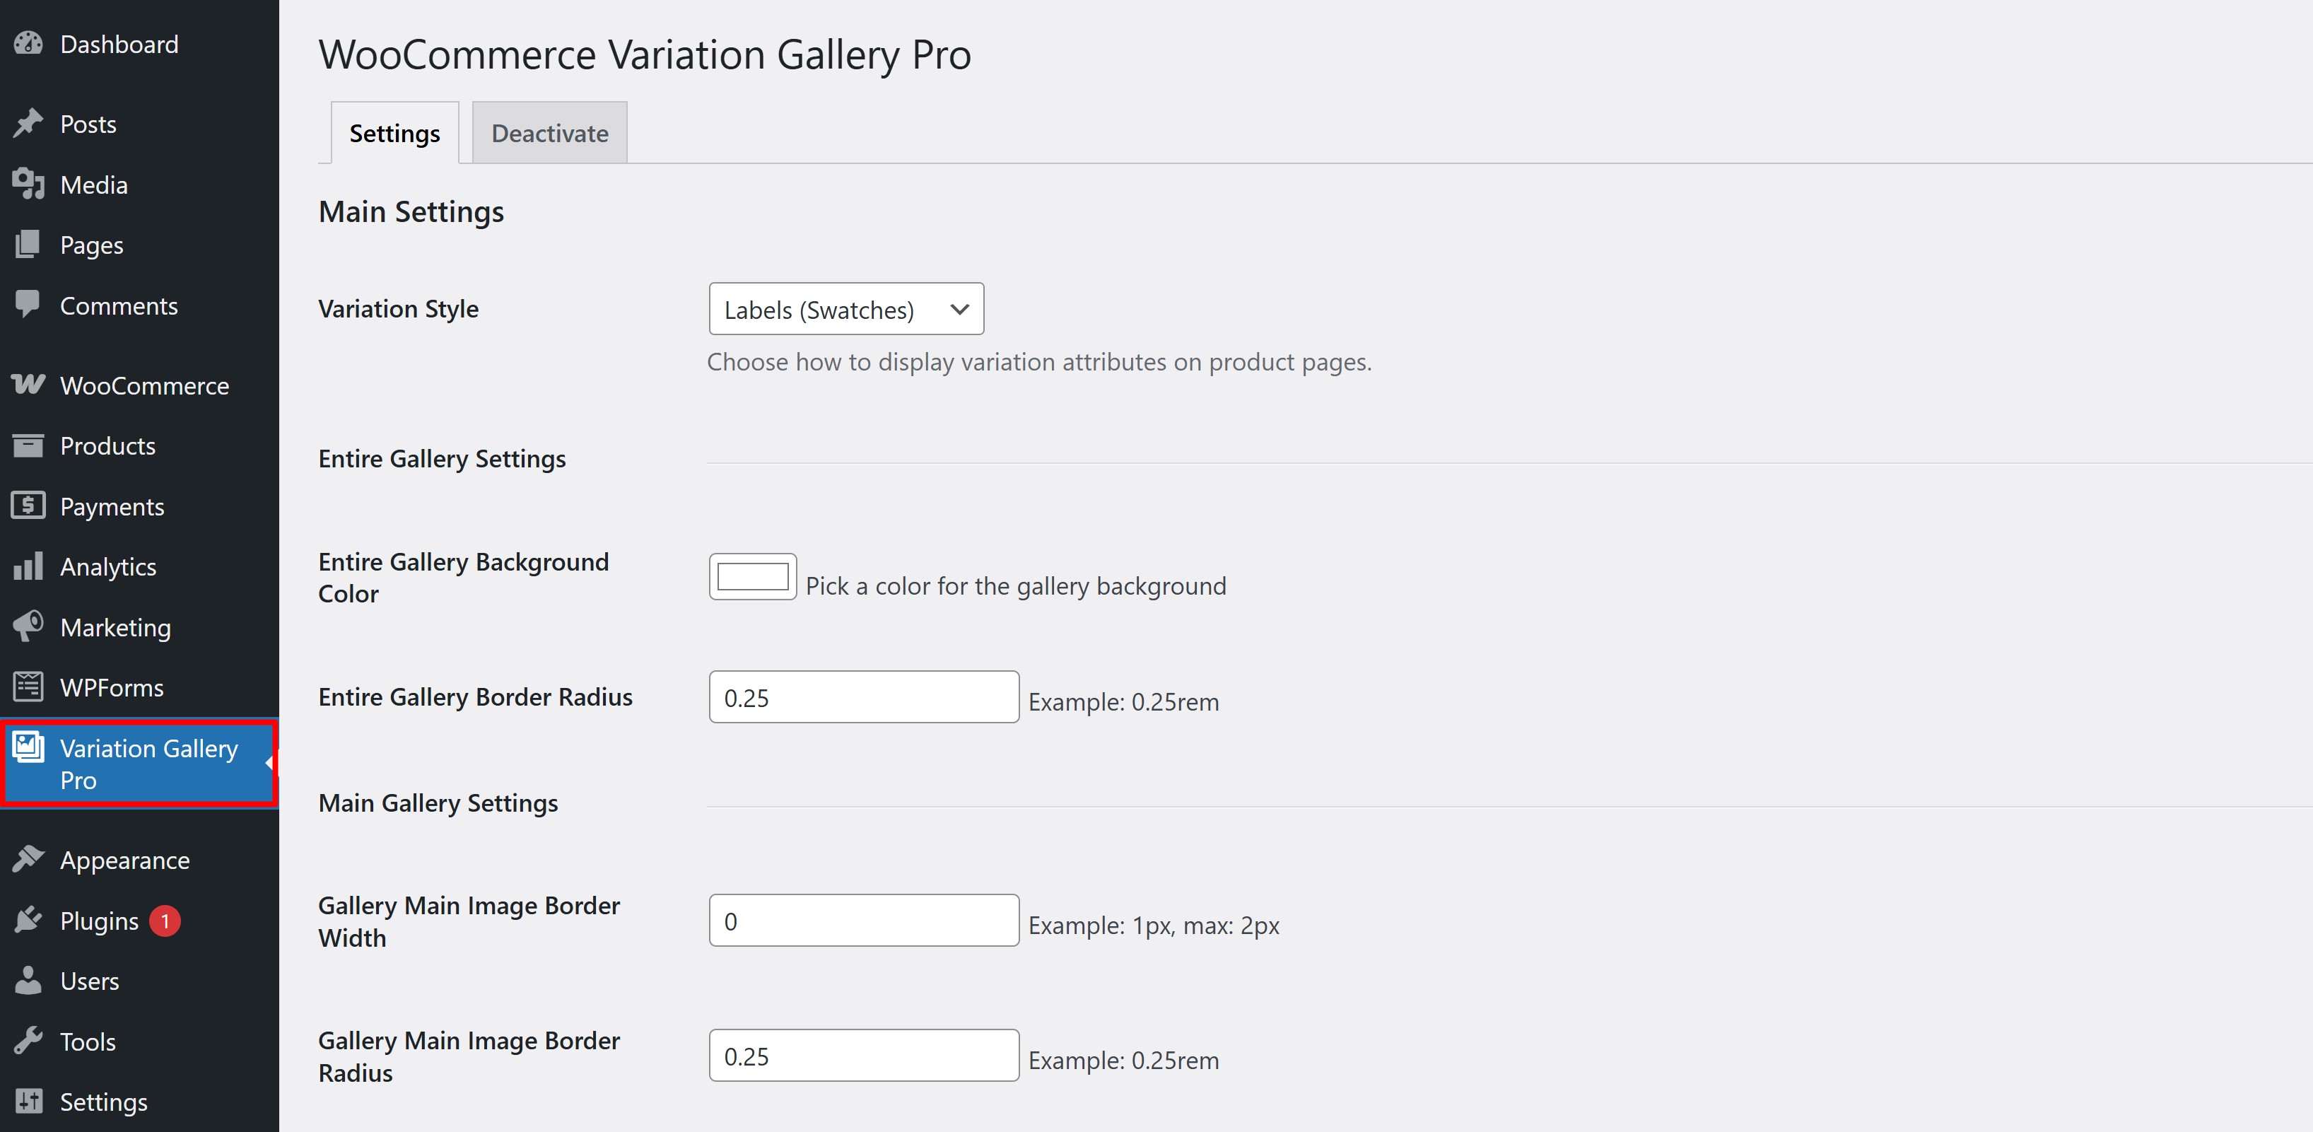Pick the gallery background color swatch
Screen dimensions: 2313x1132
point(752,577)
